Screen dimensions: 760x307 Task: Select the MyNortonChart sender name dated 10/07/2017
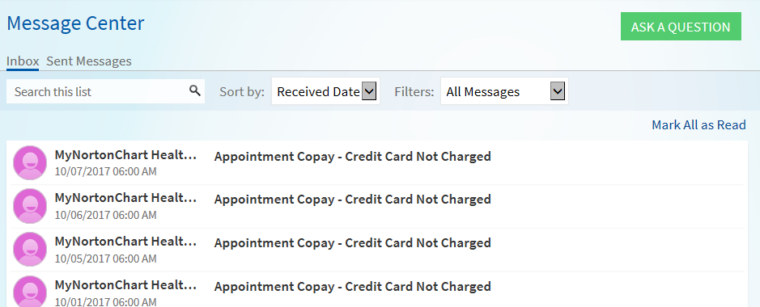126,154
